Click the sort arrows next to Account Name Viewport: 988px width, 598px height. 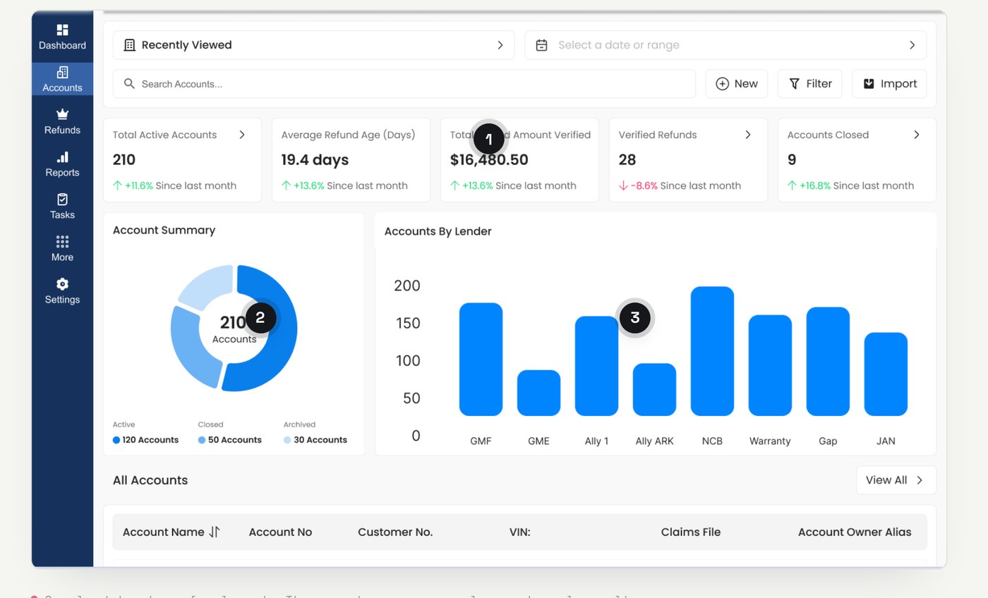(215, 532)
